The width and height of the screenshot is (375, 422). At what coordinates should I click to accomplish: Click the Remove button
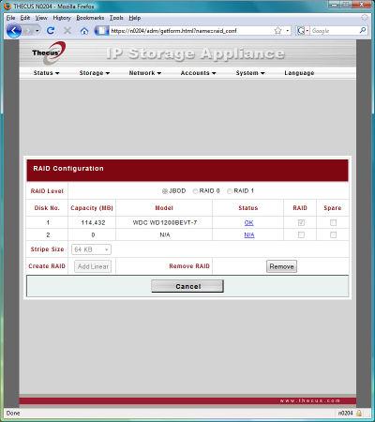pyautogui.click(x=281, y=266)
